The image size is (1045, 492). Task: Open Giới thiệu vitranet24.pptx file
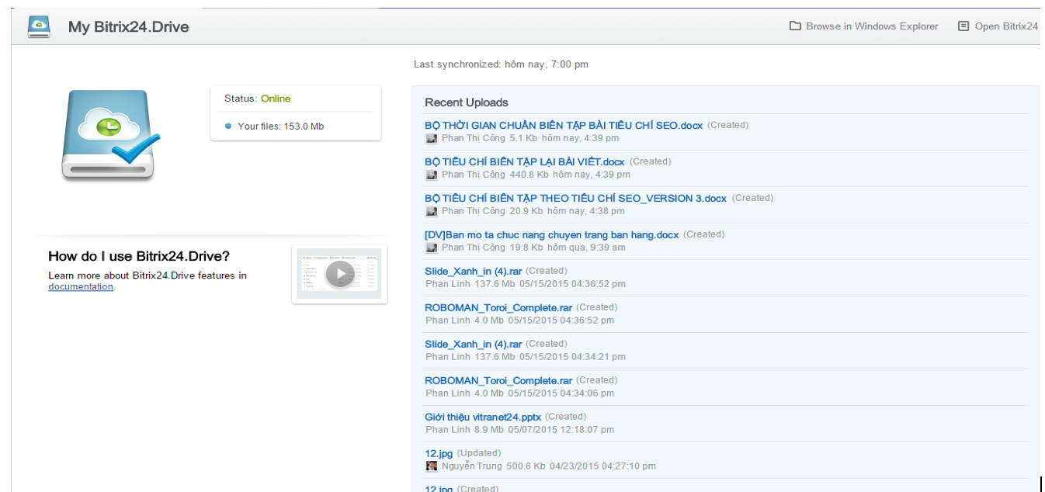click(483, 417)
